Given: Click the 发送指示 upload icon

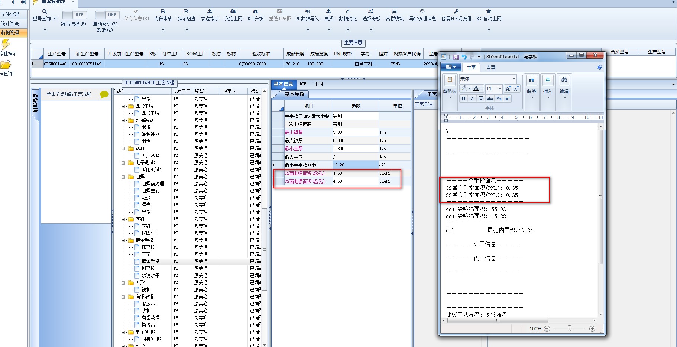Looking at the screenshot, I should 210,12.
